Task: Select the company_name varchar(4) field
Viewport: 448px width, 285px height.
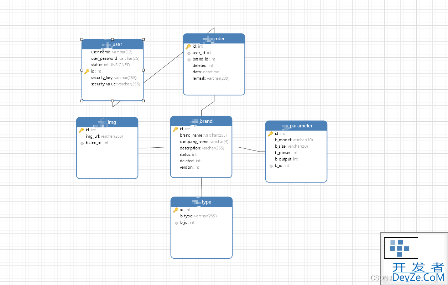Action: [204, 142]
